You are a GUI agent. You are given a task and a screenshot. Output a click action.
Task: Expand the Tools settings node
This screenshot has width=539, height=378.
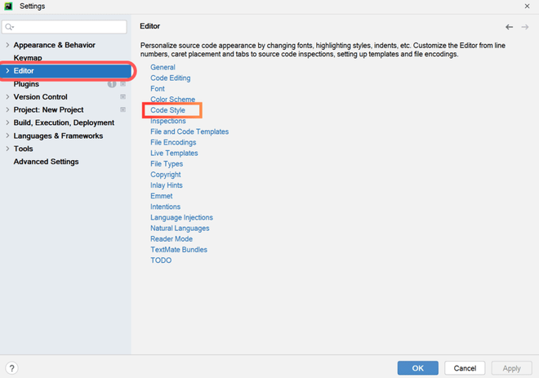pos(7,149)
